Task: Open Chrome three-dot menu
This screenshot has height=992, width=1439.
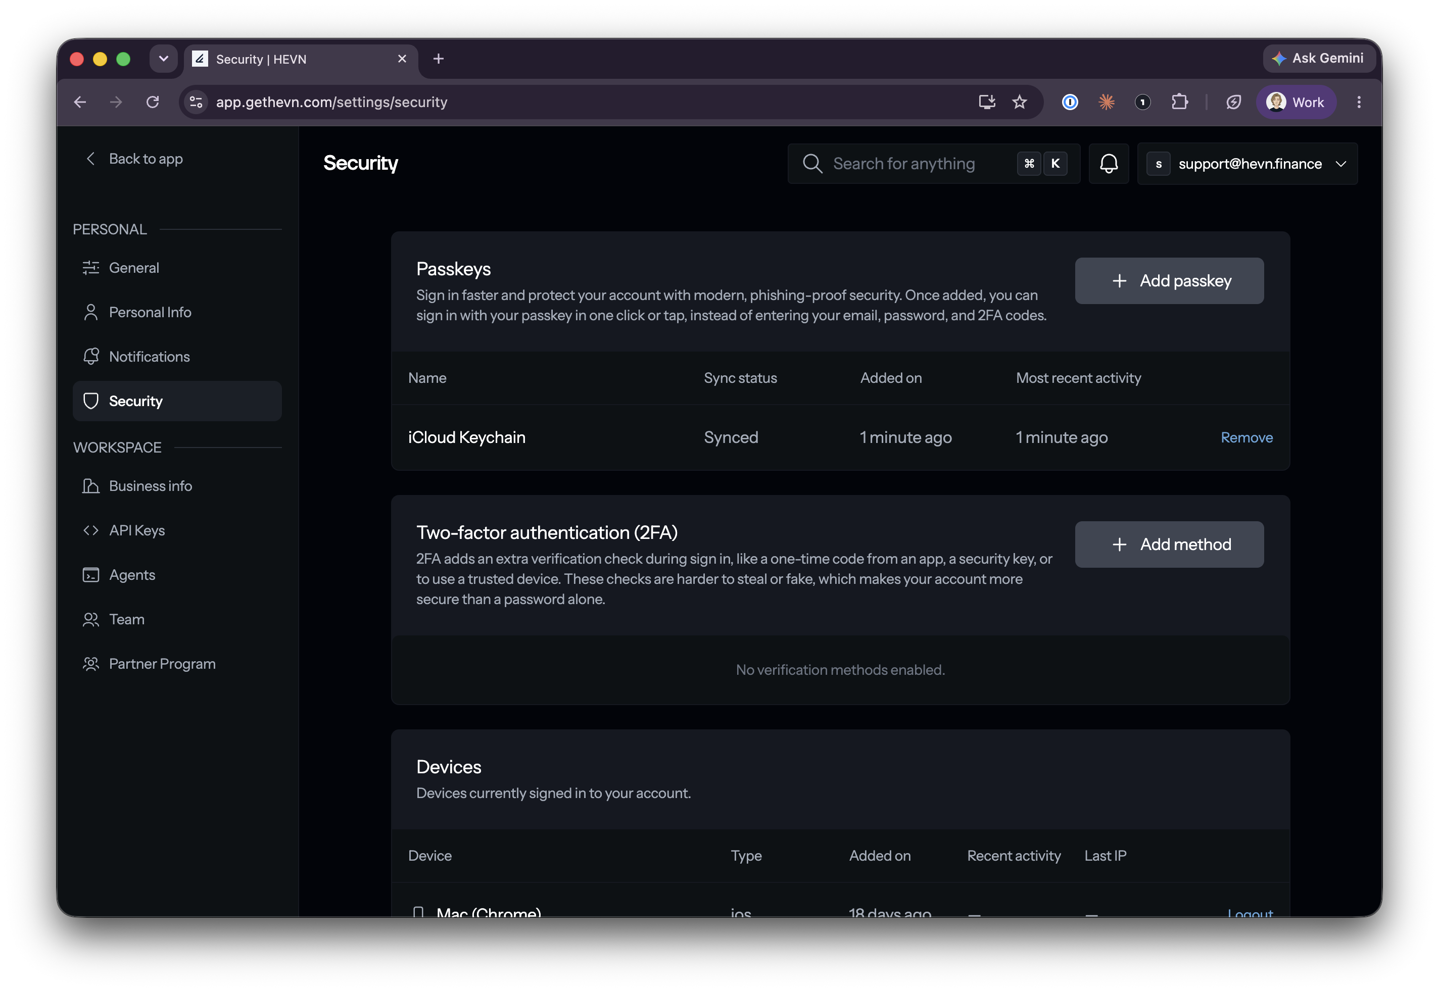Action: point(1359,102)
